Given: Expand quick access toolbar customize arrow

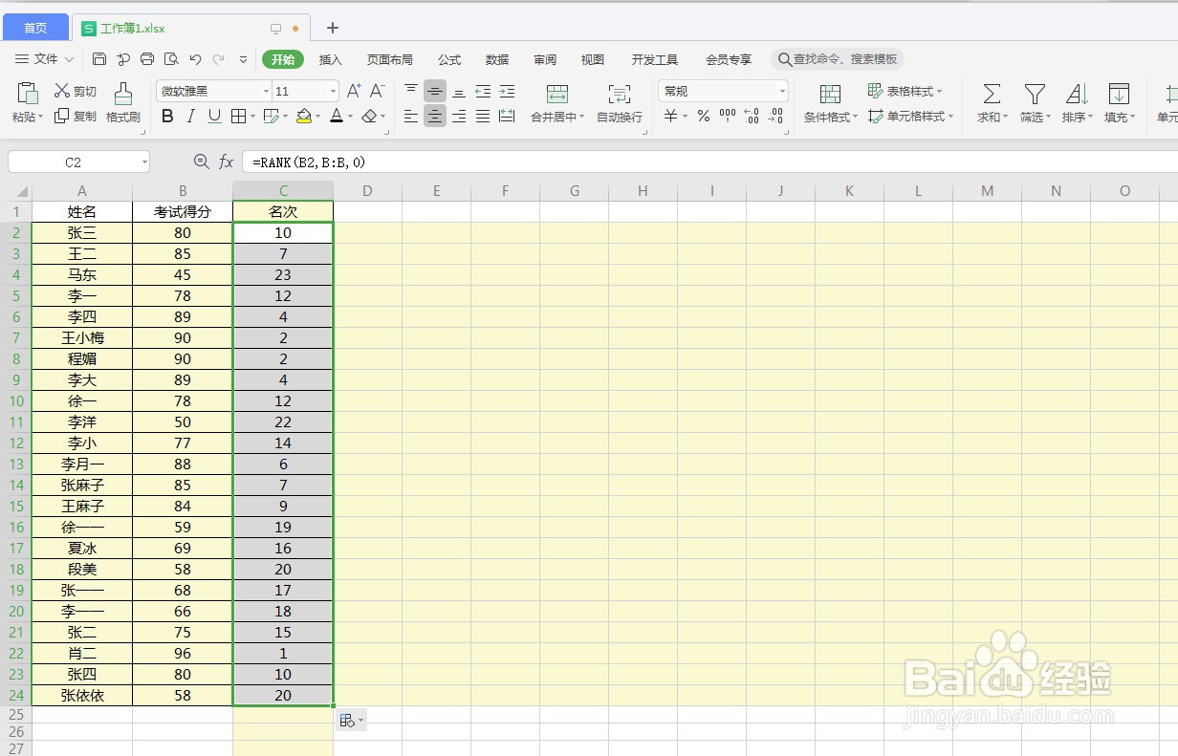Looking at the screenshot, I should tap(243, 59).
